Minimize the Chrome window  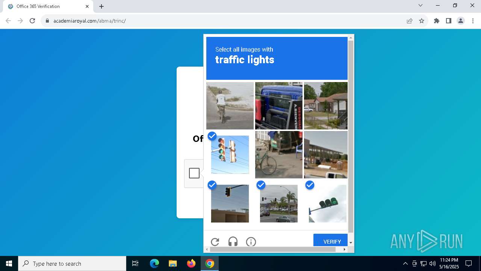tap(438, 6)
